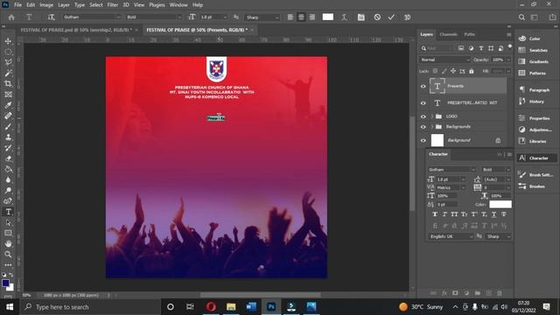Open Photoshop search magnifier
This screenshot has height=315, width=560.
coord(521,17)
